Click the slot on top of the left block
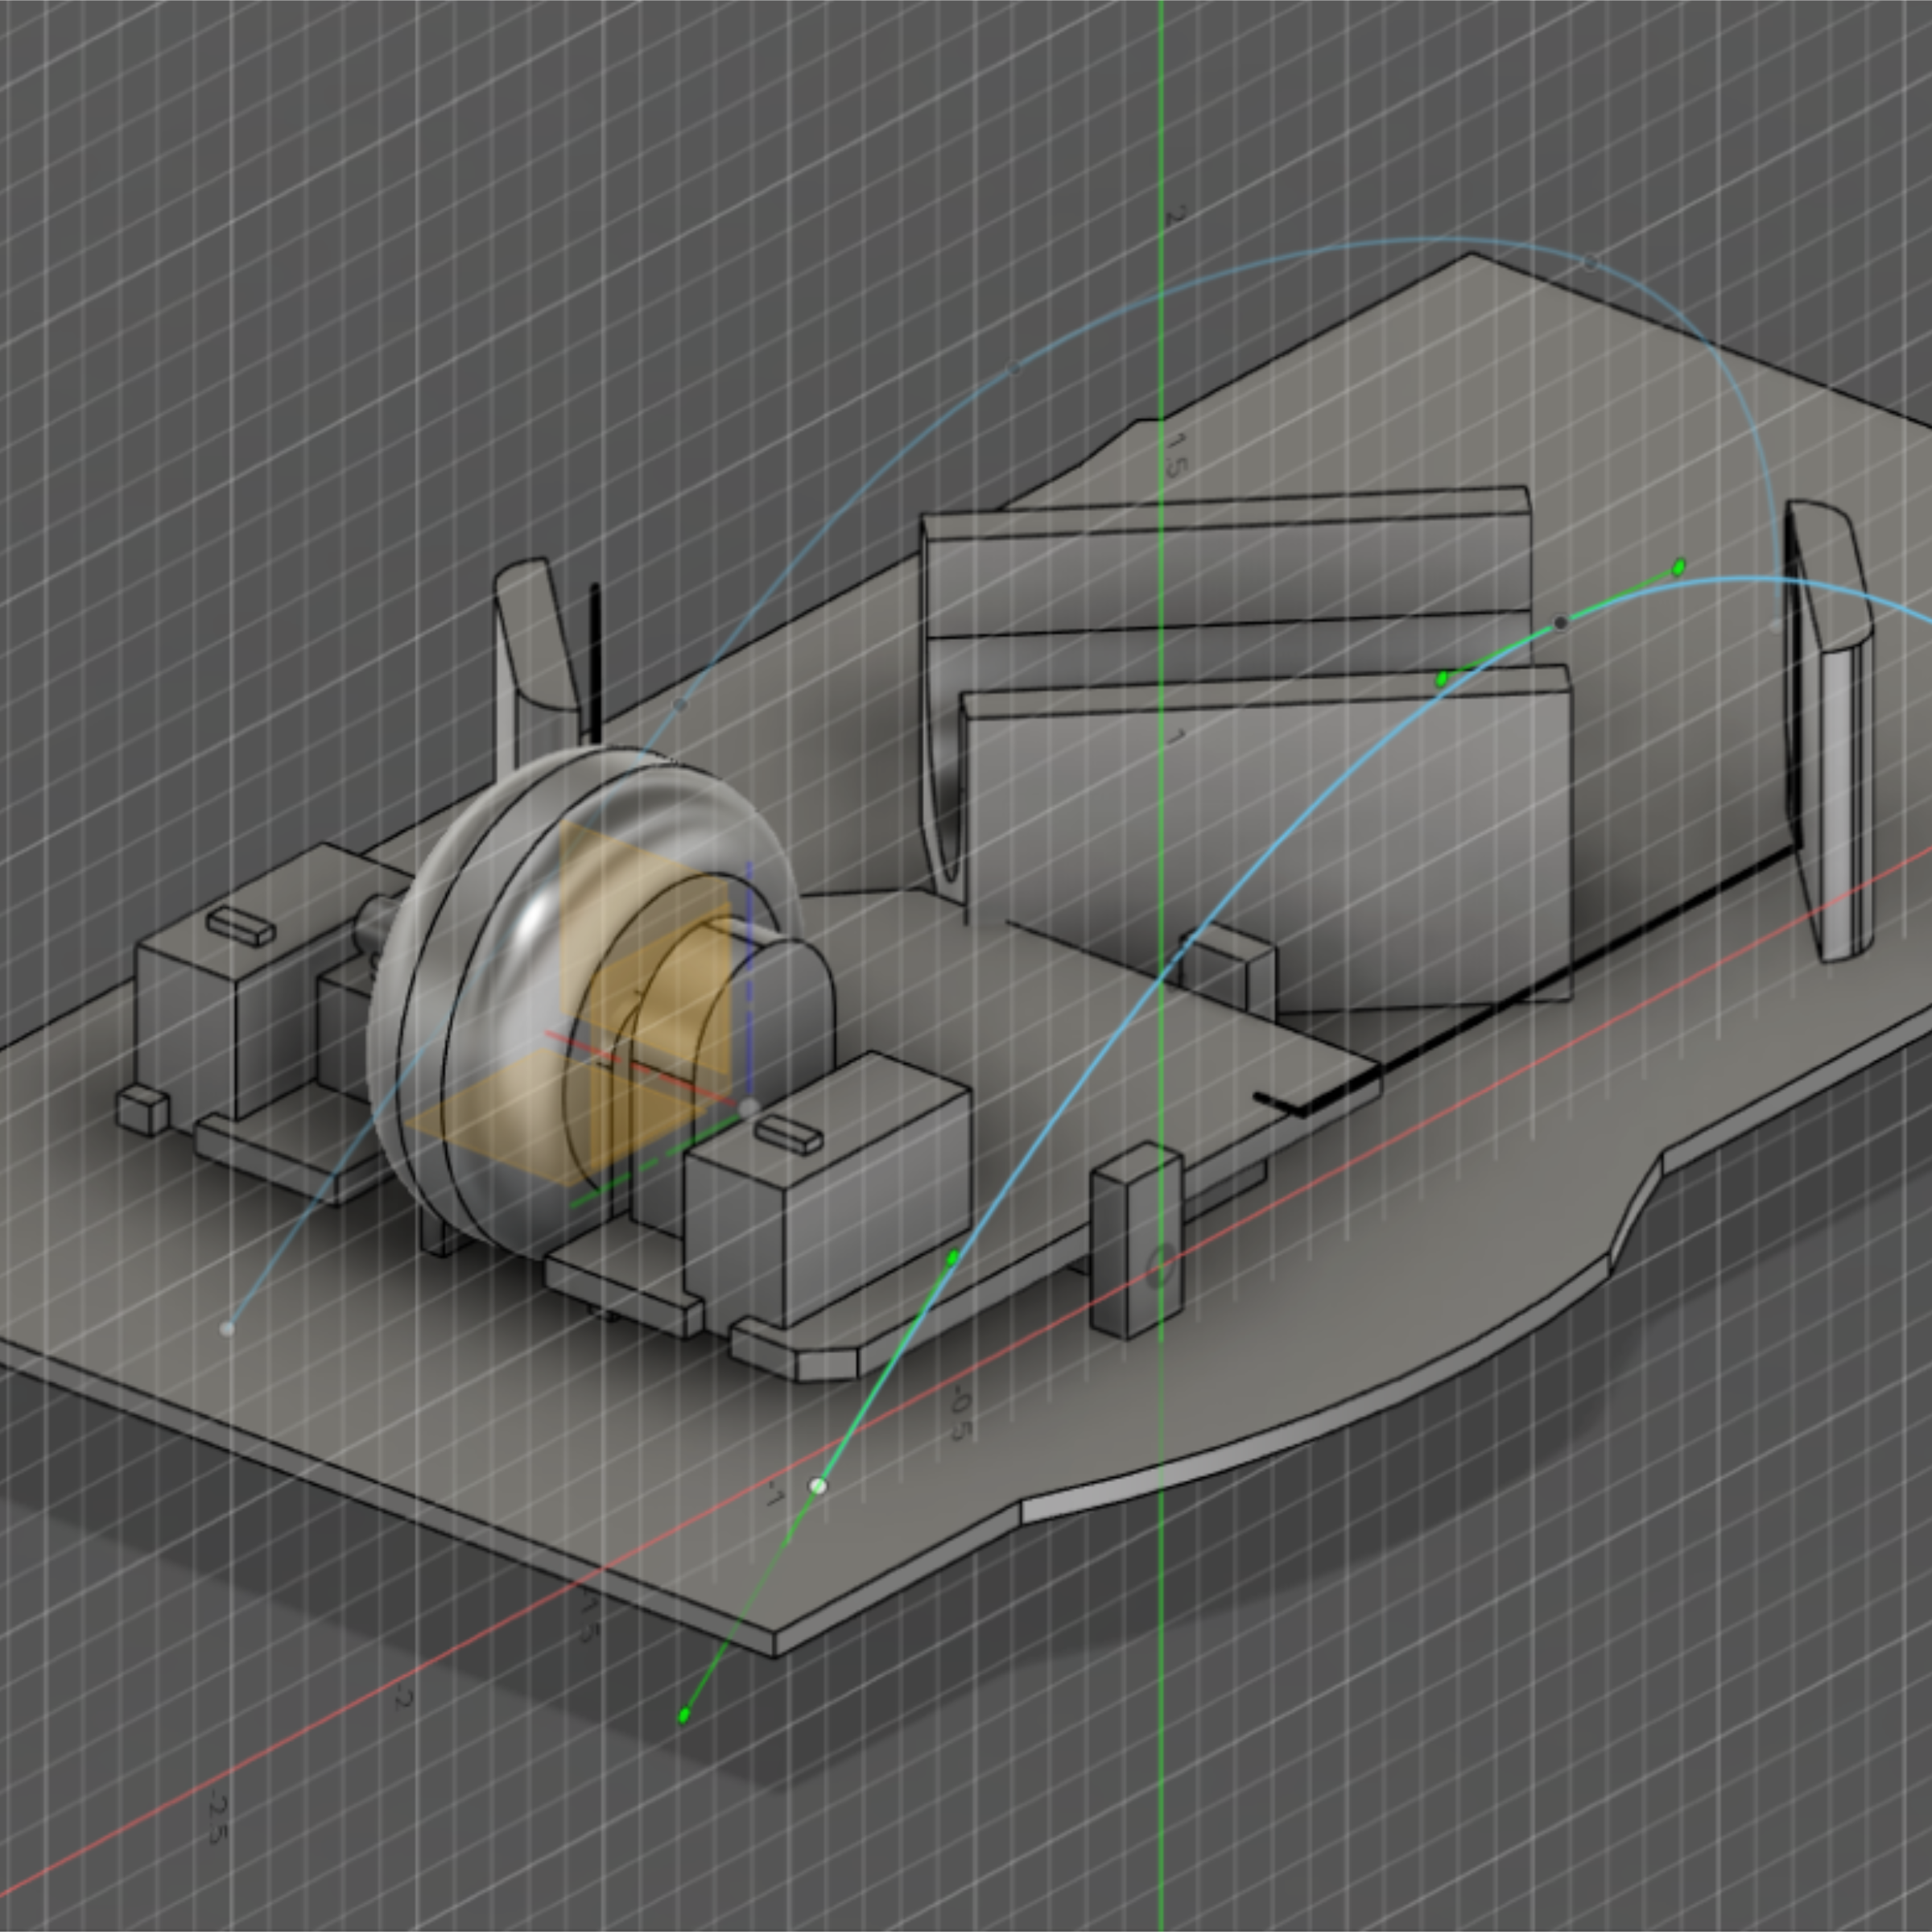Screen dimensions: 1932x1932 [x=240, y=926]
